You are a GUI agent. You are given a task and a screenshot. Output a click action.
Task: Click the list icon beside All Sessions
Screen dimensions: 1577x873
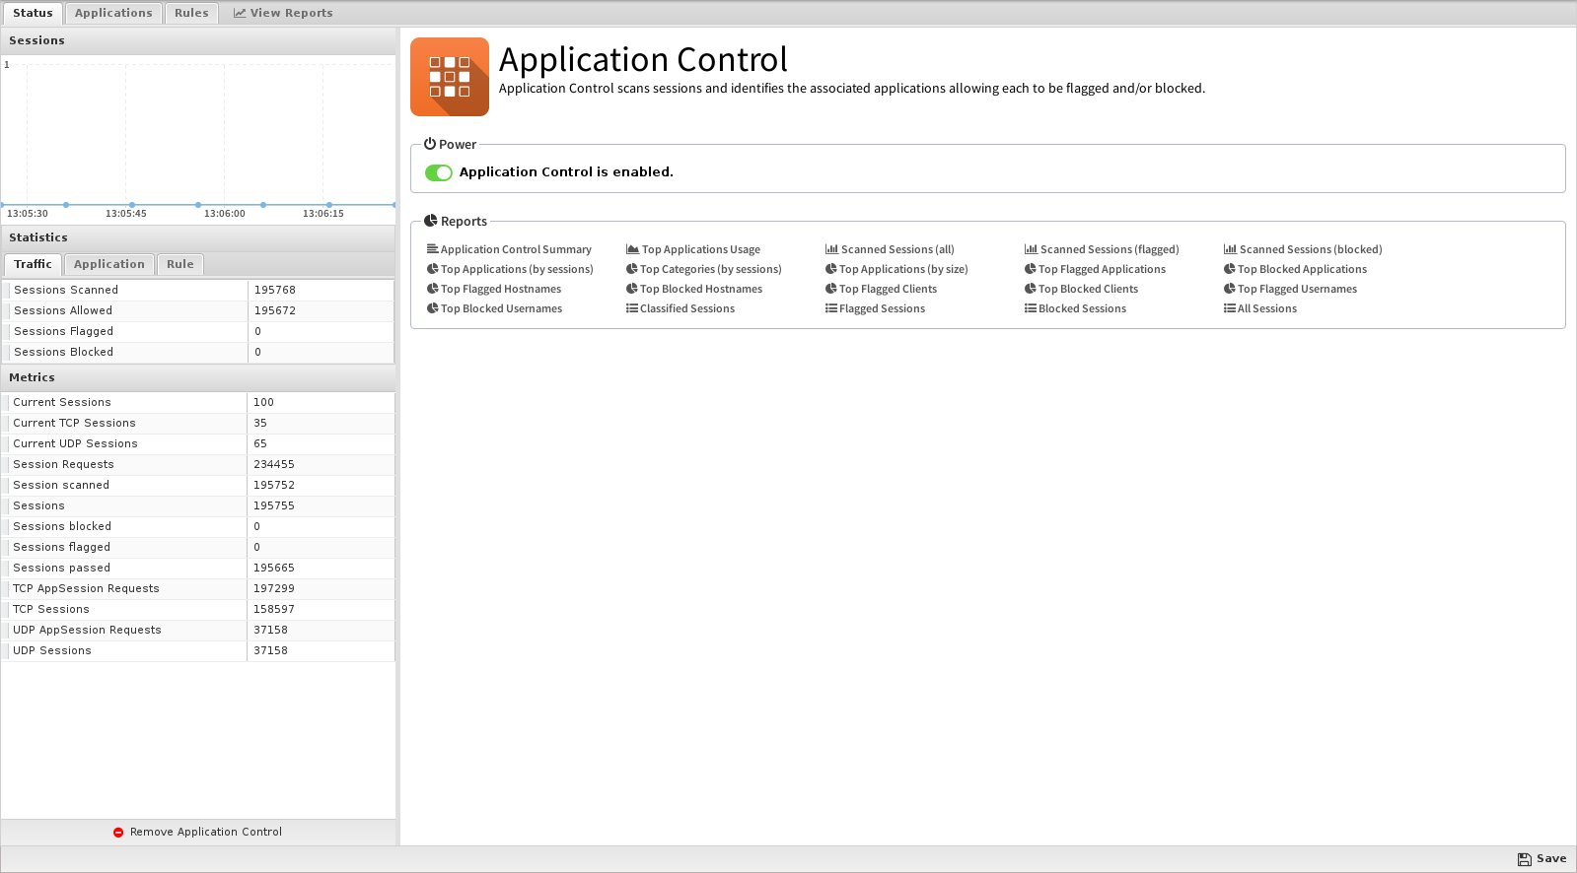(1229, 308)
